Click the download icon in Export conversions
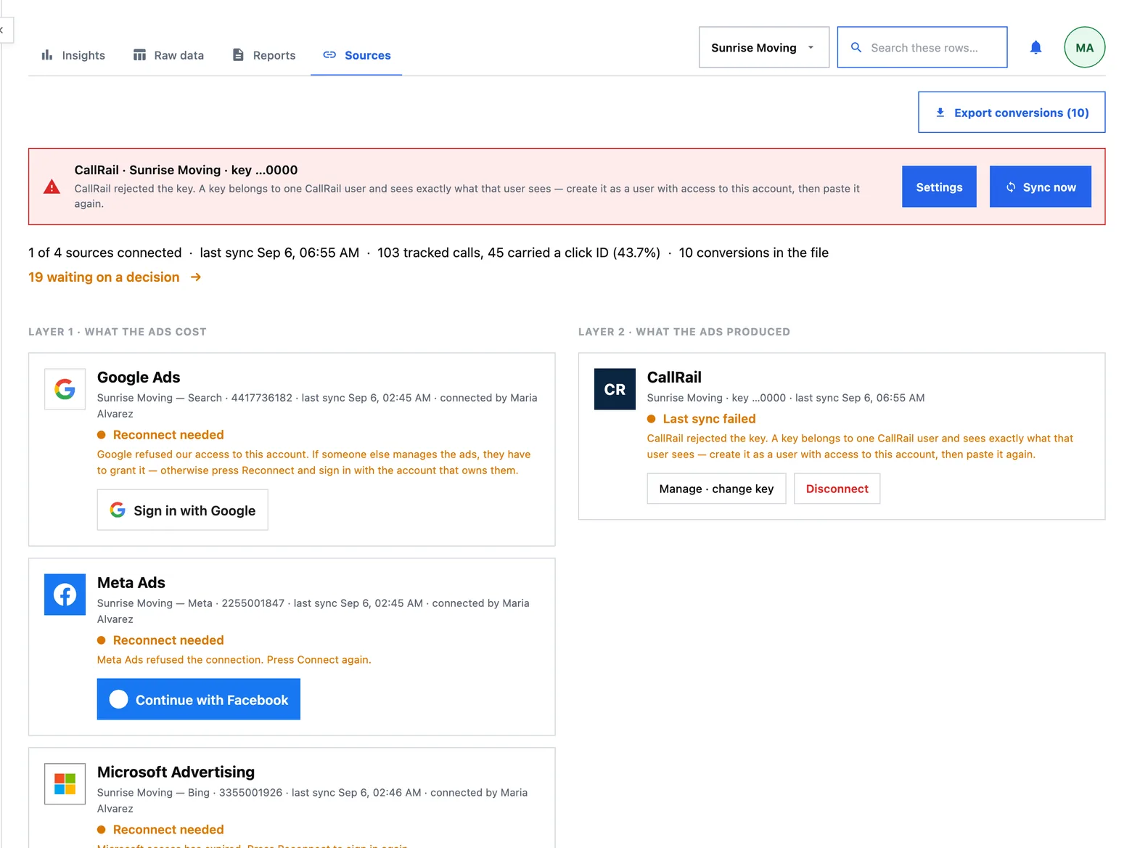This screenshot has width=1132, height=848. click(x=940, y=113)
